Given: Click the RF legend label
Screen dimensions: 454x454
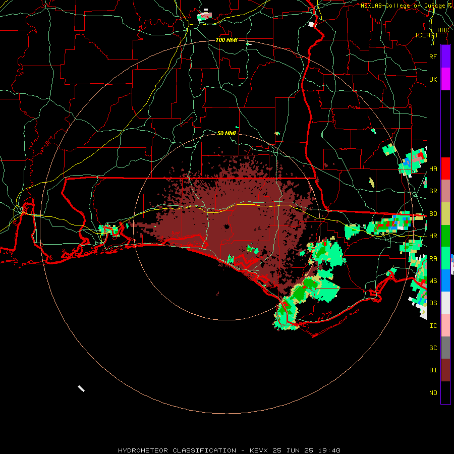Looking at the screenshot, I should point(433,56).
